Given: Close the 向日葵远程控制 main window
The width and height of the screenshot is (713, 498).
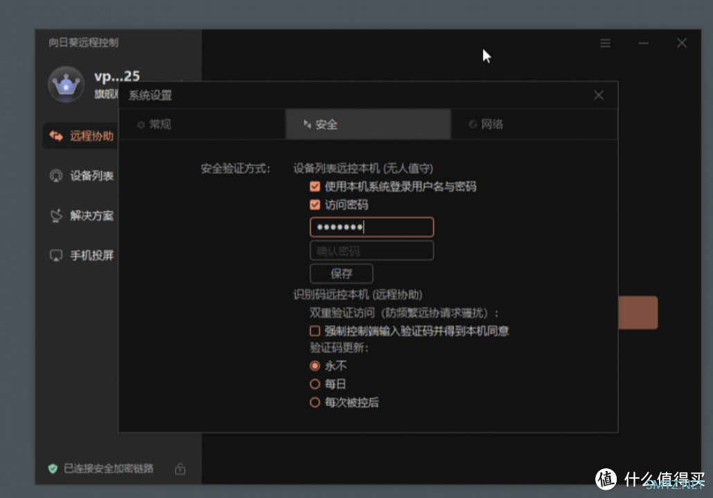Looking at the screenshot, I should pyautogui.click(x=682, y=43).
